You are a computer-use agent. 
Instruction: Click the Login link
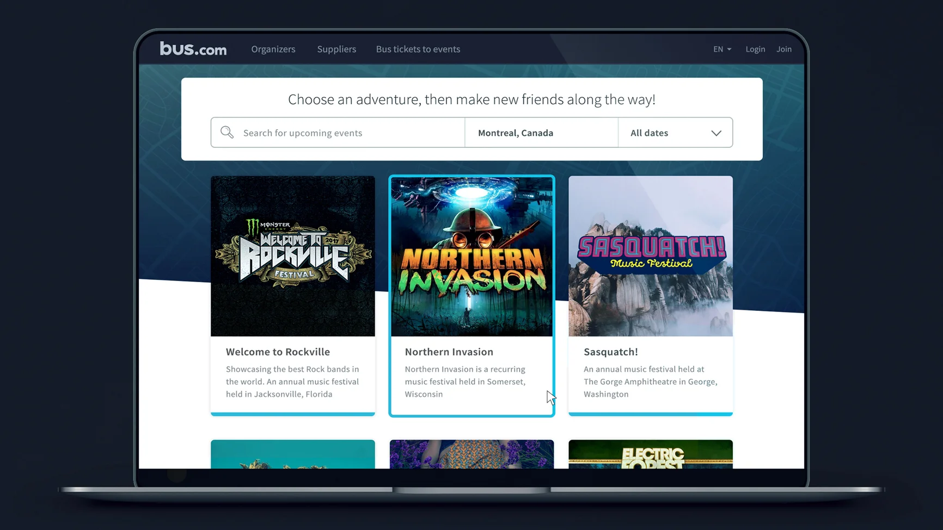pyautogui.click(x=755, y=49)
